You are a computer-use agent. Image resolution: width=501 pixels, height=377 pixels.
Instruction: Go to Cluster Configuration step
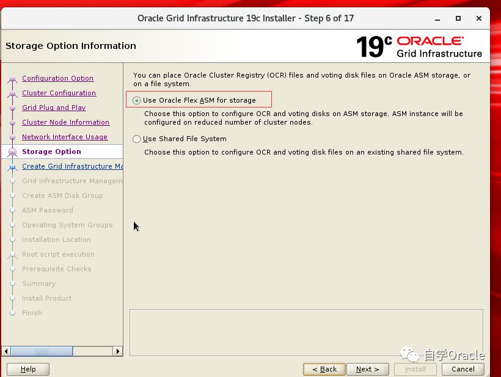59,93
